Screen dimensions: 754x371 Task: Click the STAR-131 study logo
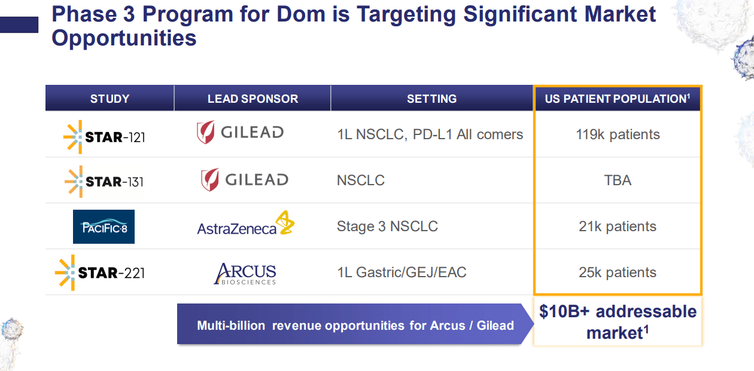[x=104, y=181]
